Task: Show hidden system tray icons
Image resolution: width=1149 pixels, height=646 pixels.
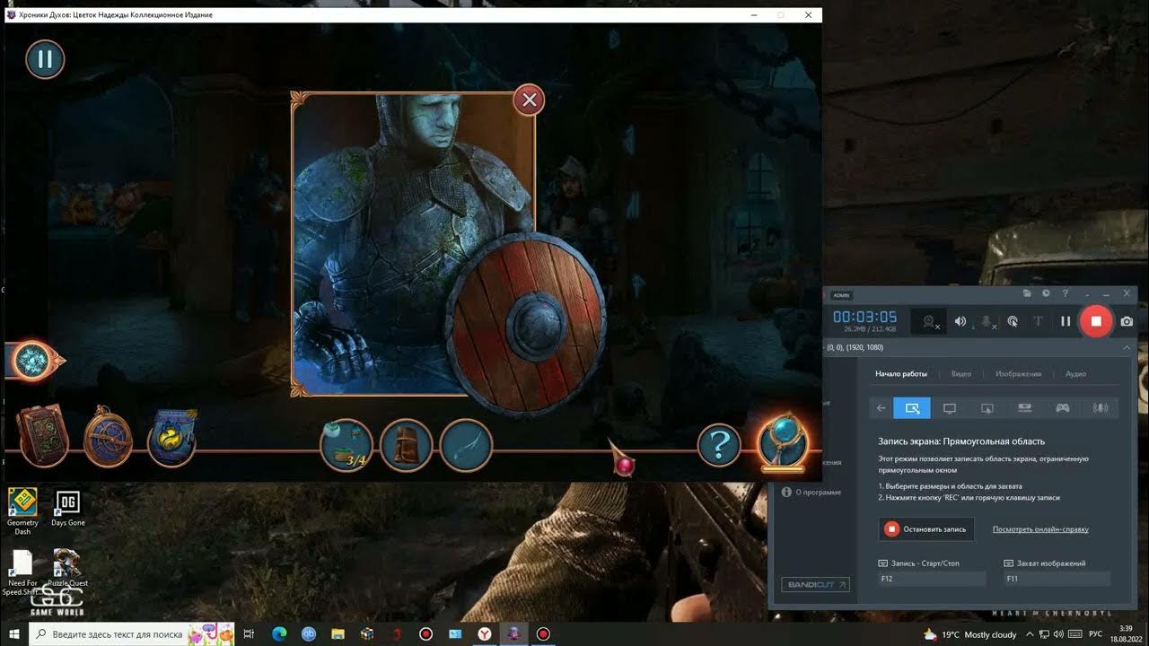Action: coord(1031,634)
